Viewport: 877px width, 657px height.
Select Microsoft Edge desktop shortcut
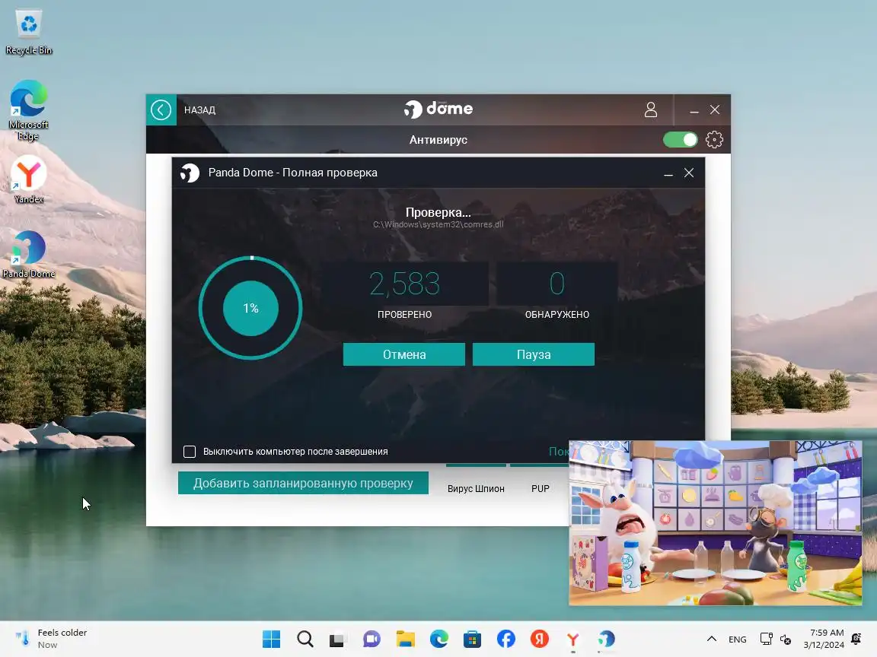(x=28, y=110)
